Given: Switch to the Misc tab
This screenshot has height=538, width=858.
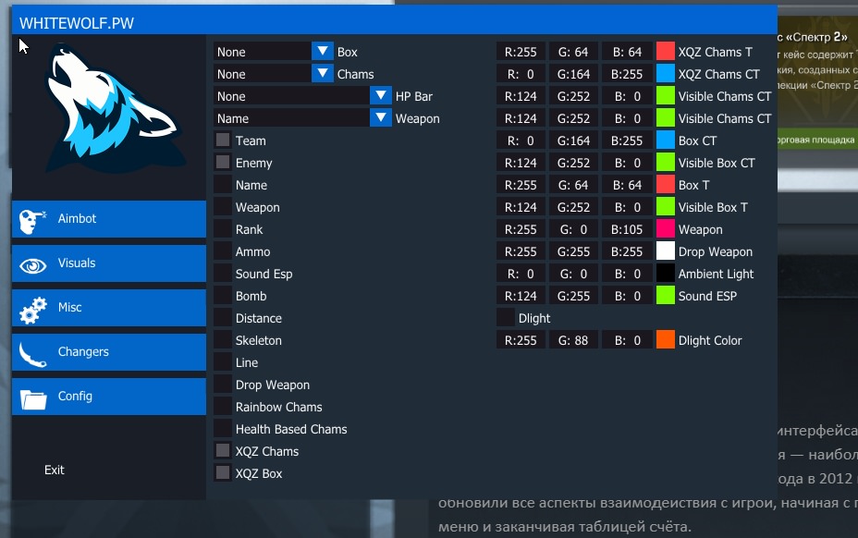Looking at the screenshot, I should click(109, 308).
